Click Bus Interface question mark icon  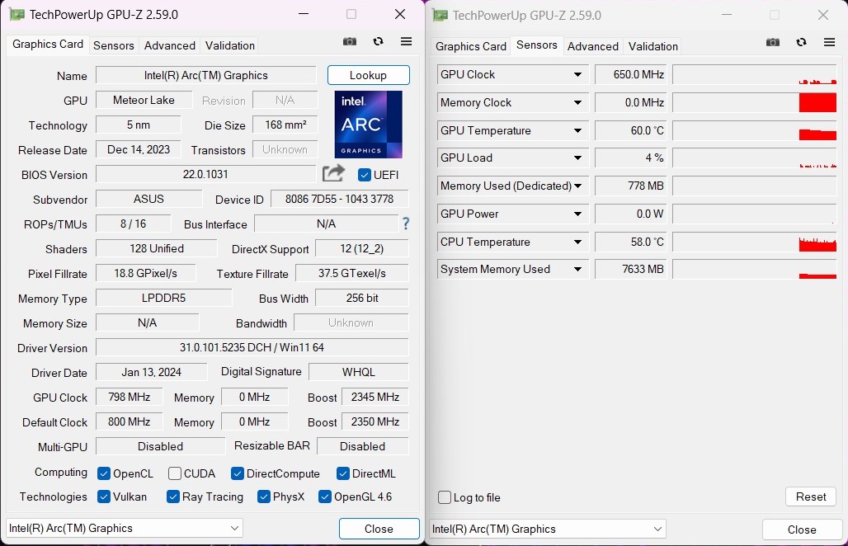(405, 224)
